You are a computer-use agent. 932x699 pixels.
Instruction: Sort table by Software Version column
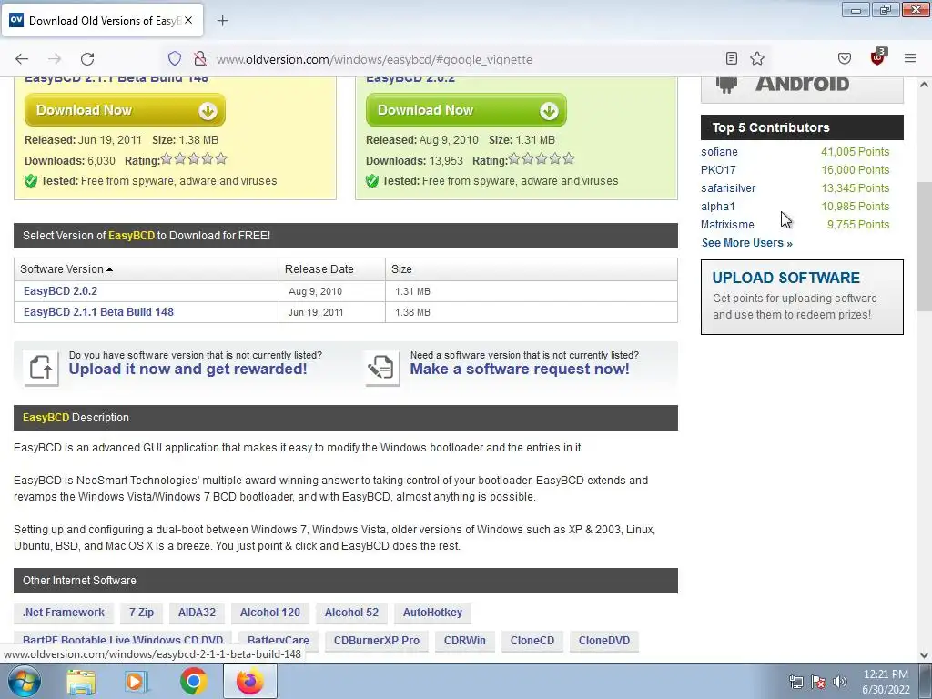[x=147, y=269]
